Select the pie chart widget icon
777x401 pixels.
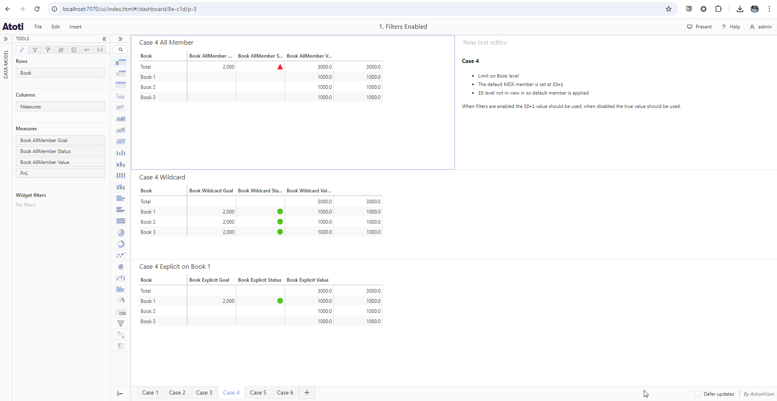[x=121, y=233]
